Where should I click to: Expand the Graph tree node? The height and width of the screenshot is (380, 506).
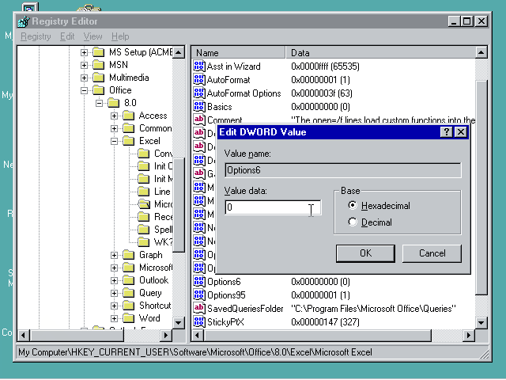(114, 255)
